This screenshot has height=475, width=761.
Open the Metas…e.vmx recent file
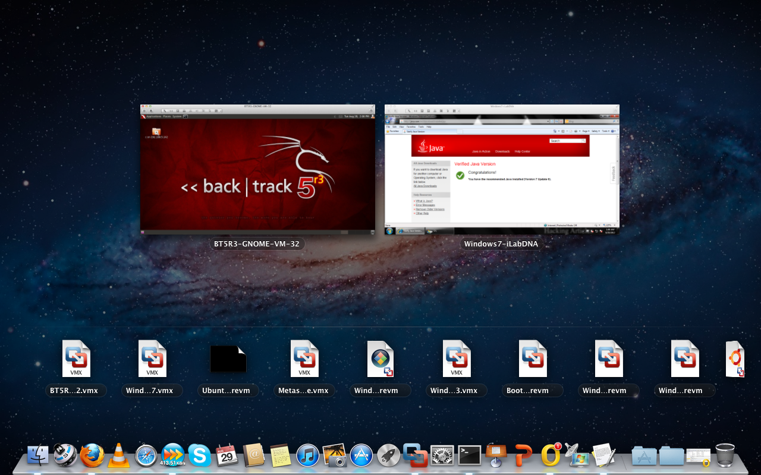pos(304,359)
